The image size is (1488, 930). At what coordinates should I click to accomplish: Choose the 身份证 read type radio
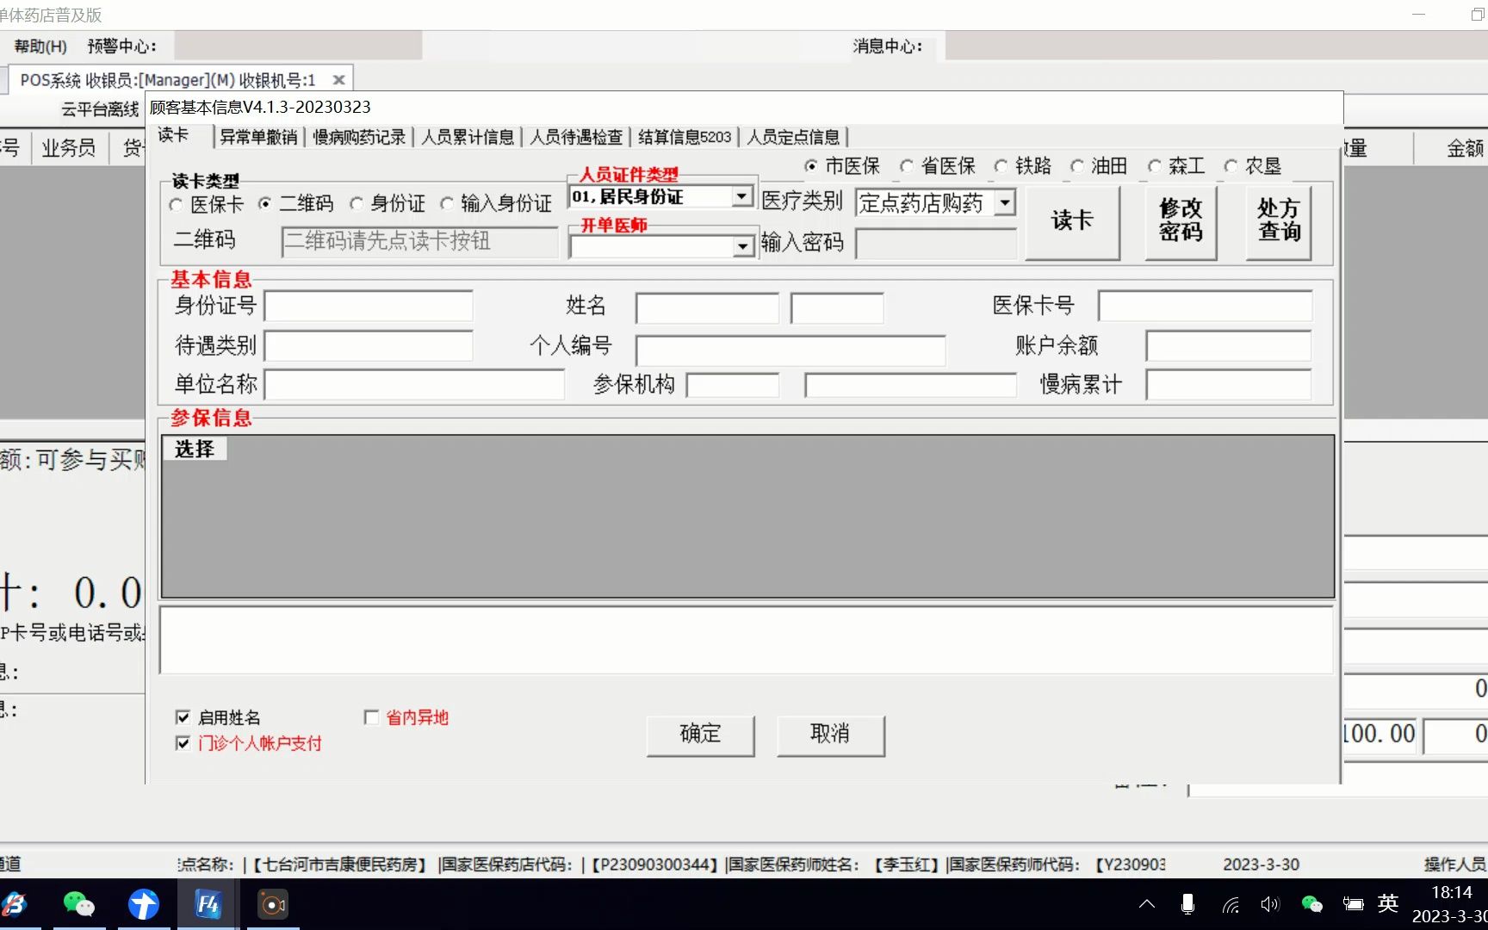(x=356, y=204)
